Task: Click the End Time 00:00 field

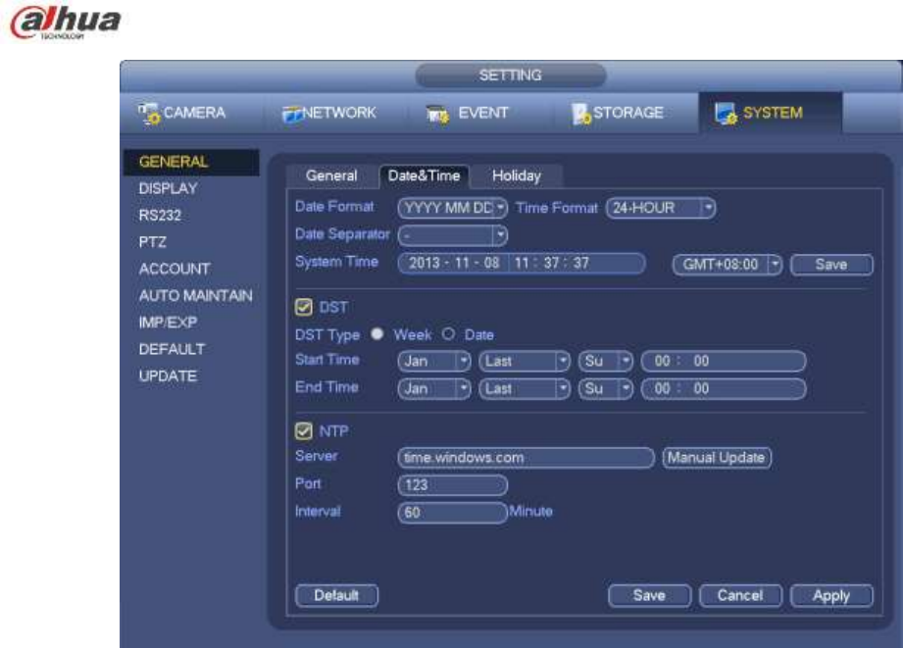Action: [x=724, y=389]
